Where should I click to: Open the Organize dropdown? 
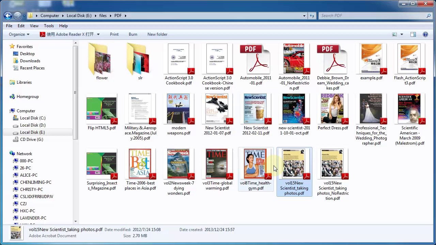pyautogui.click(x=19, y=34)
